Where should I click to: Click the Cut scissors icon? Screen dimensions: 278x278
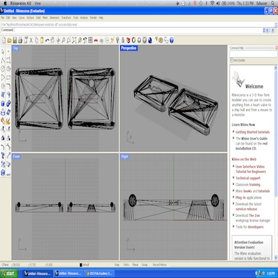click(x=31, y=40)
